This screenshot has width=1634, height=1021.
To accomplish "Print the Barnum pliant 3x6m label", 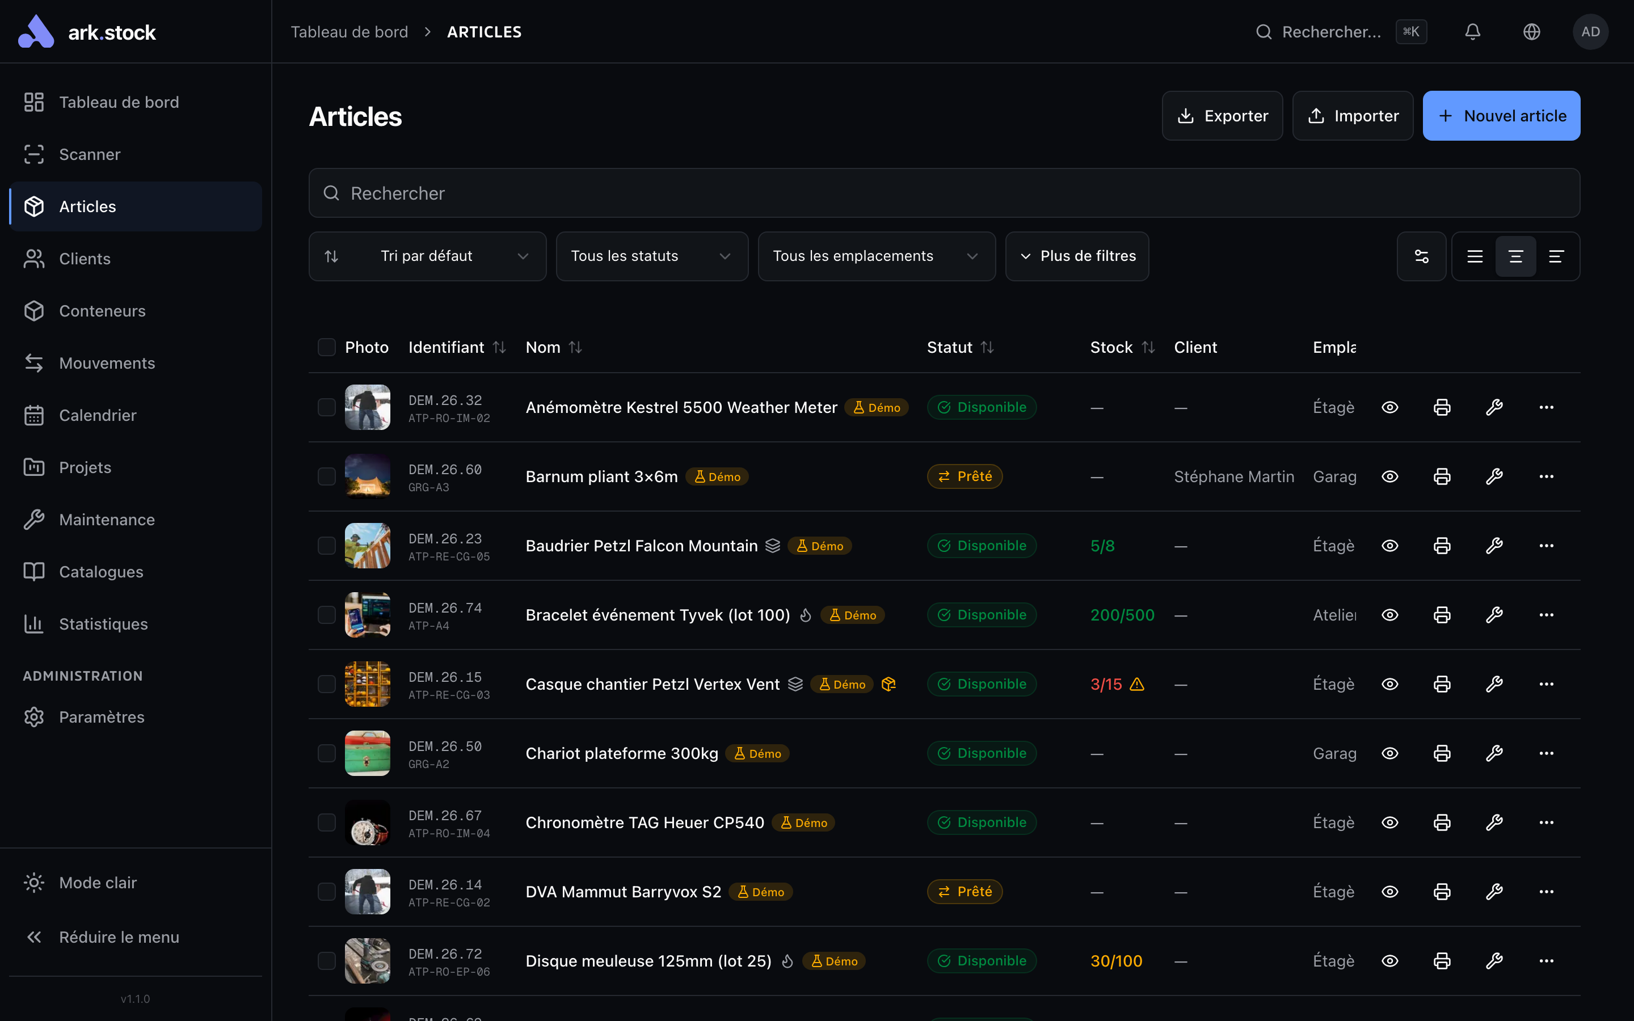I will pyautogui.click(x=1442, y=476).
